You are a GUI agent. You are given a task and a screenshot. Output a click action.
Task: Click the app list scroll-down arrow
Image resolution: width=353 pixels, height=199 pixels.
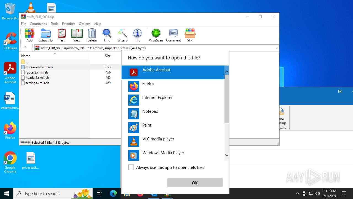[227, 155]
